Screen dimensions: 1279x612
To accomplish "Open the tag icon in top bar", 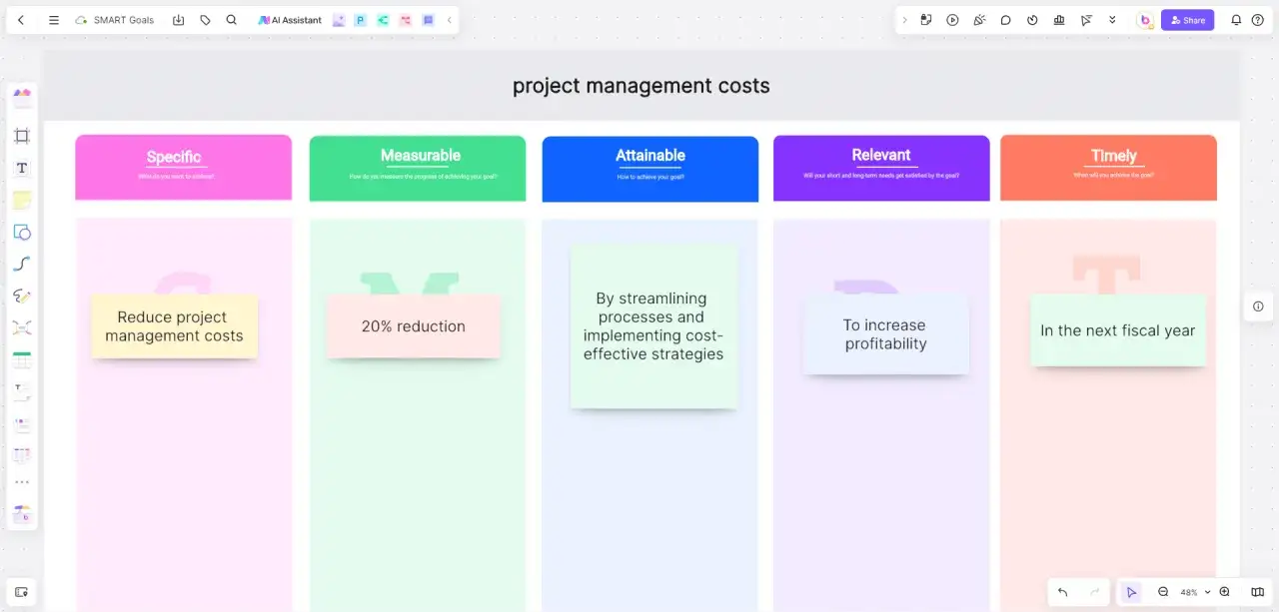I will click(205, 20).
